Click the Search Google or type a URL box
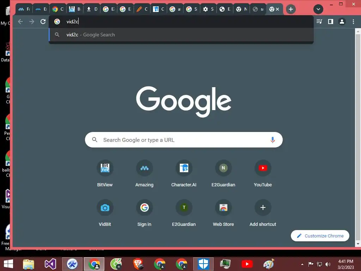361x271 pixels. coord(184,140)
